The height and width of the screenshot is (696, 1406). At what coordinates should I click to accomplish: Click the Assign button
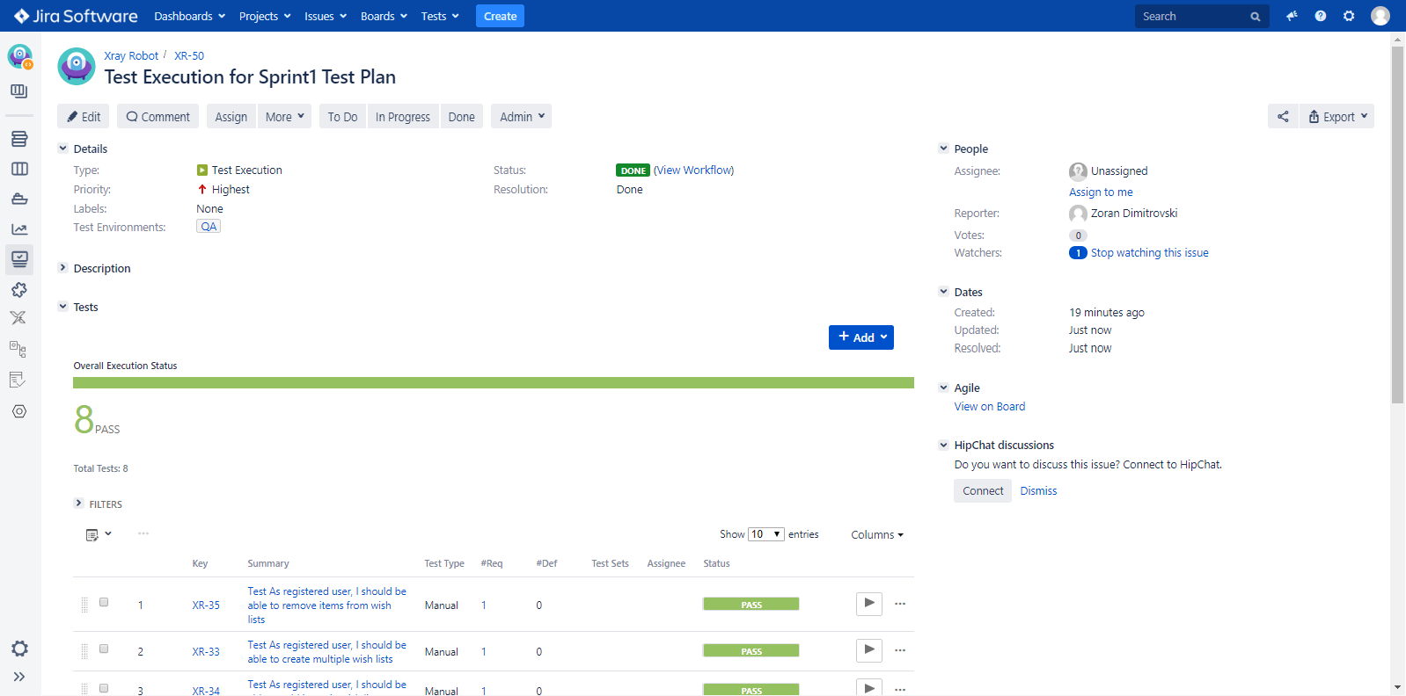pos(231,116)
